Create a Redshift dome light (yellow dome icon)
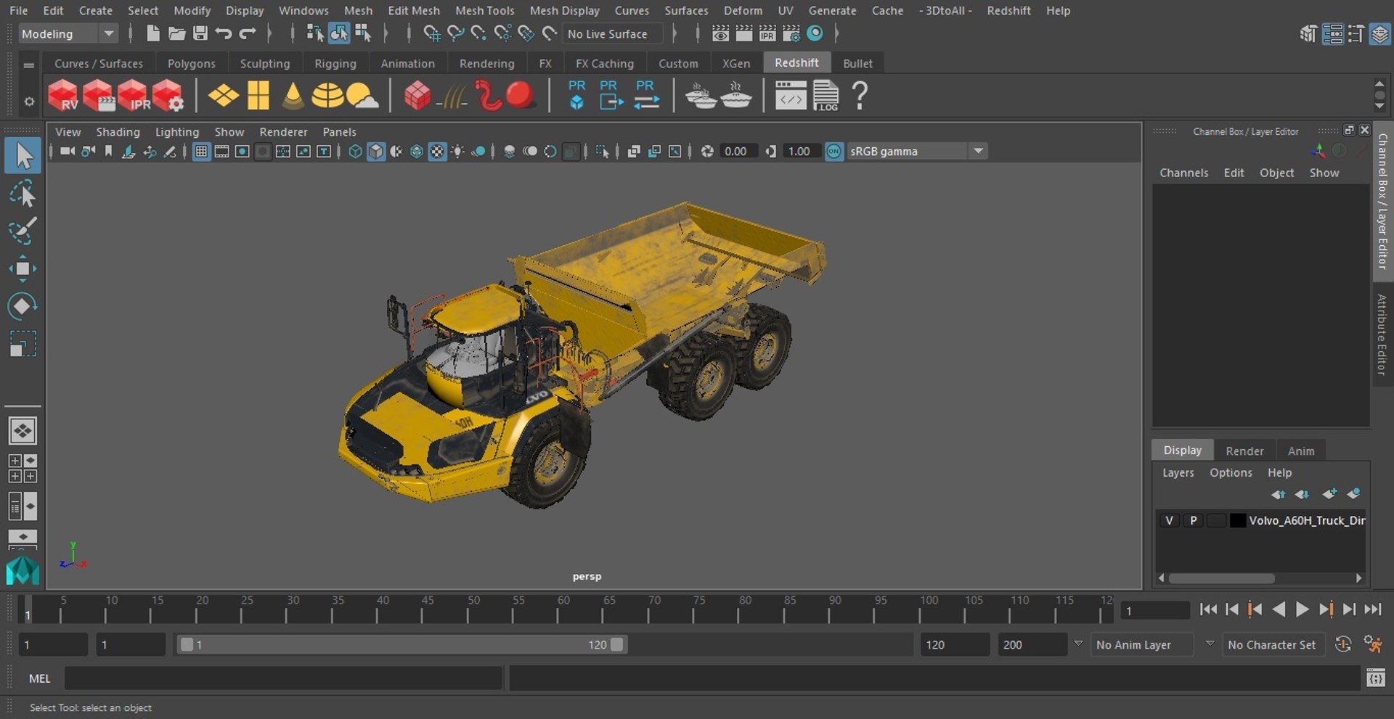 (x=327, y=96)
